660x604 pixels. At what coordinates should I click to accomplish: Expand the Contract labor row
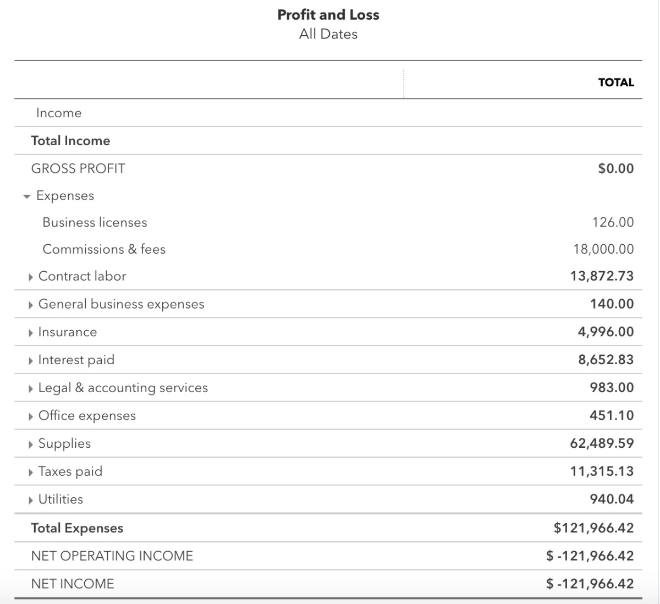[x=31, y=277]
